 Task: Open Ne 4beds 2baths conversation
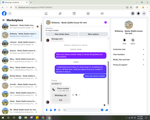tap(20, 111)
